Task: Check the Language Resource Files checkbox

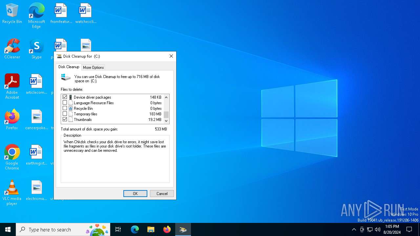Action: click(x=65, y=103)
